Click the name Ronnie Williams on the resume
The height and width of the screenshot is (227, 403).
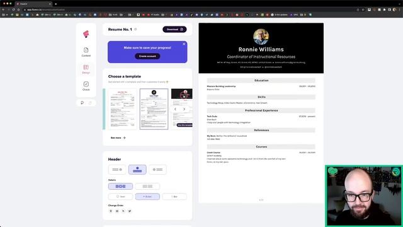tap(261, 49)
